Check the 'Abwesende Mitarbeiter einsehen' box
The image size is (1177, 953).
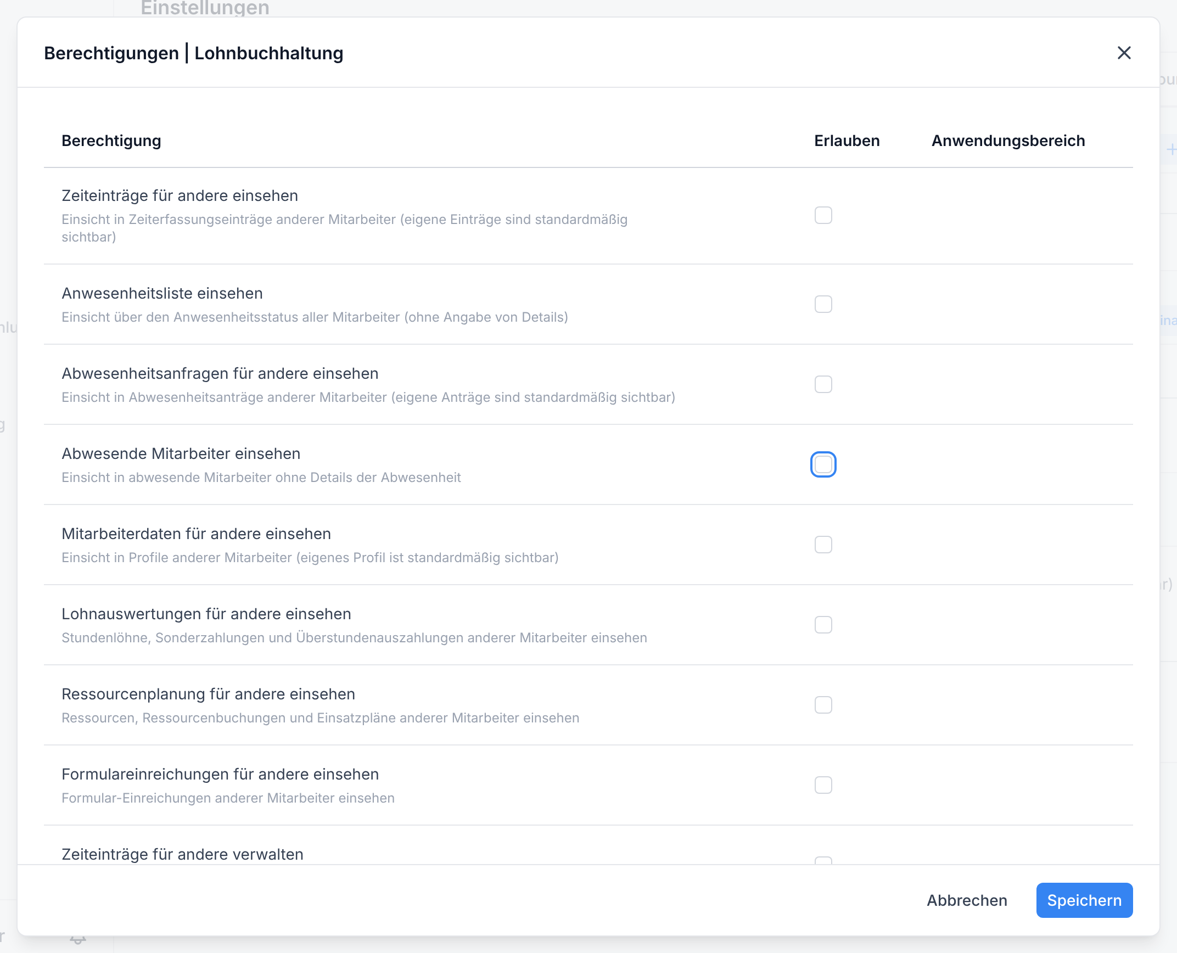point(823,464)
